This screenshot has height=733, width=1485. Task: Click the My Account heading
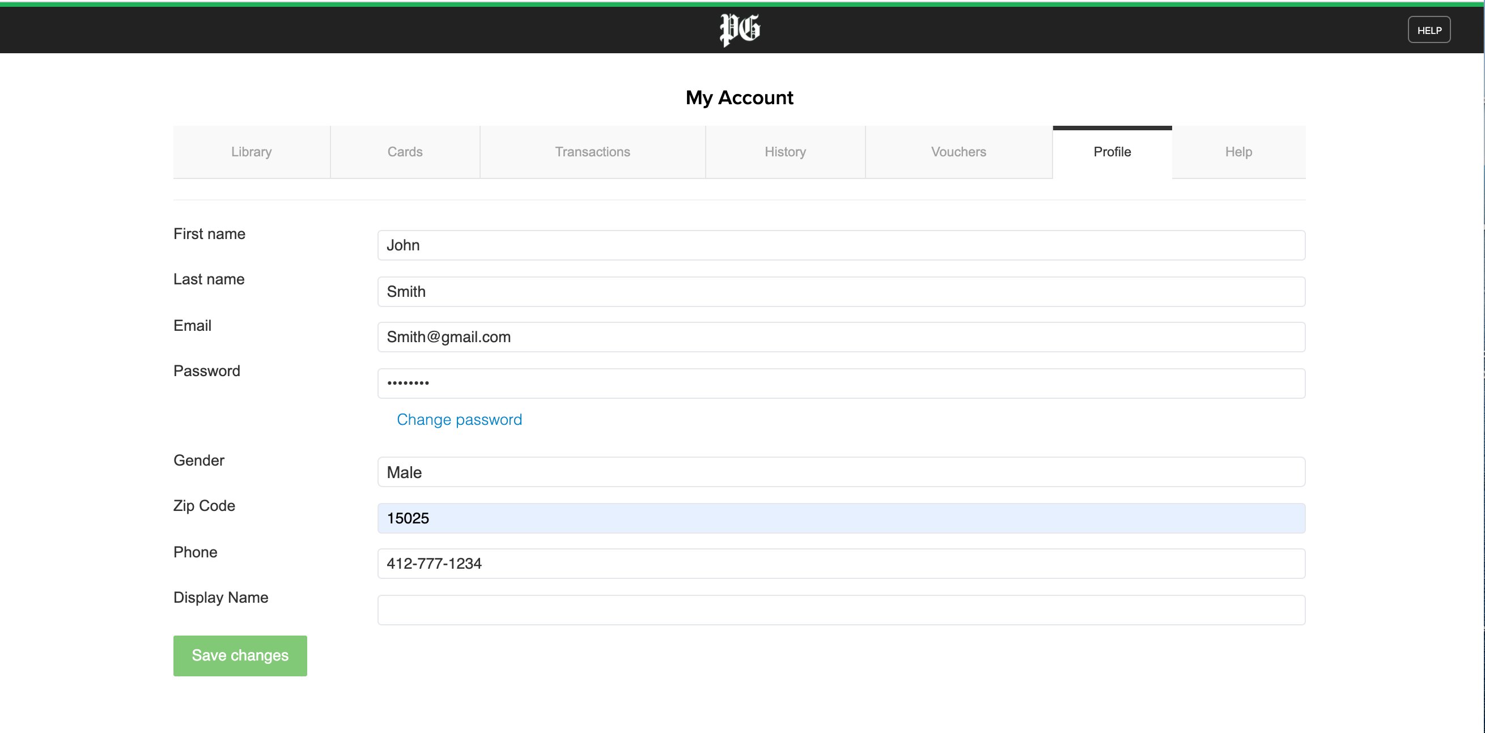click(x=739, y=98)
